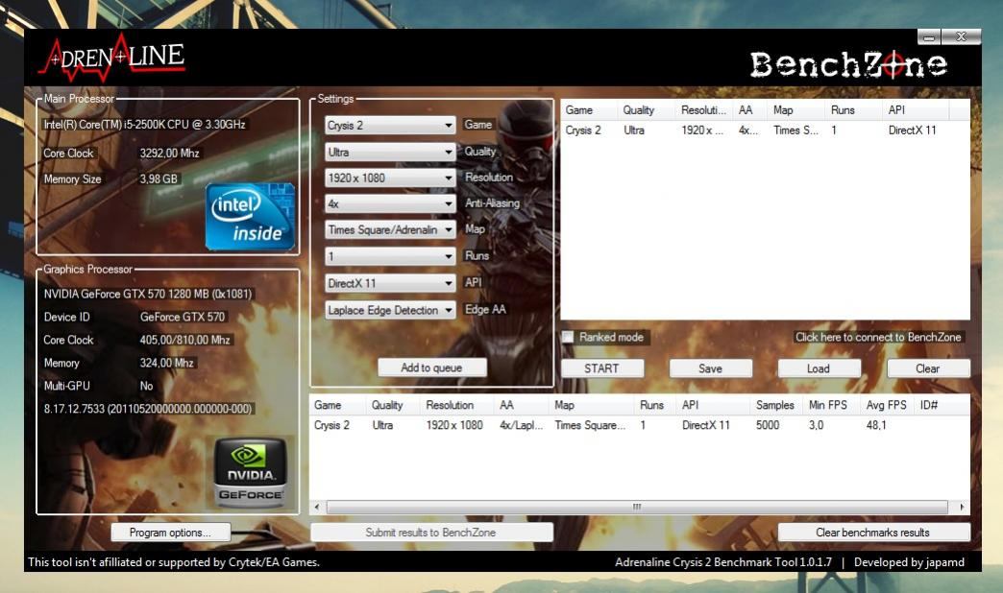1003x593 pixels.
Task: Click the Times Square cell in results row
Action: tap(590, 425)
